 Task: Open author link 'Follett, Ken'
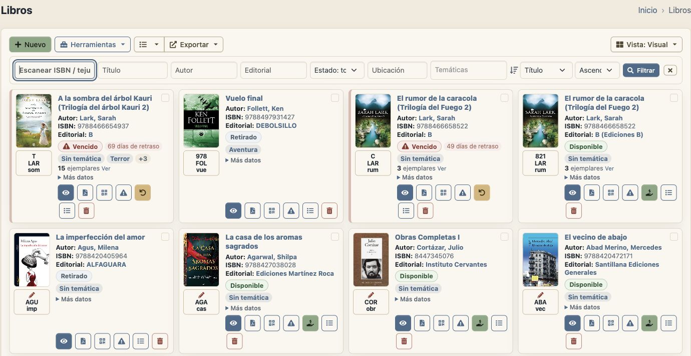265,108
